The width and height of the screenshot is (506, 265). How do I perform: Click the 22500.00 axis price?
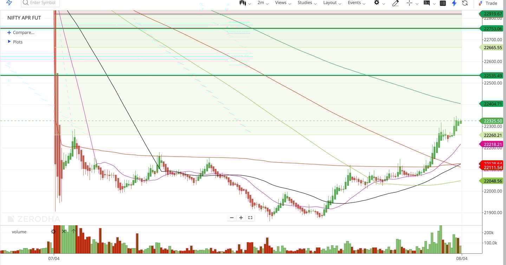point(493,83)
